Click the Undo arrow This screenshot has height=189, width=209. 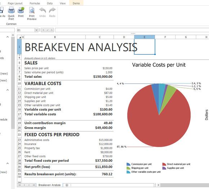click(43, 10)
